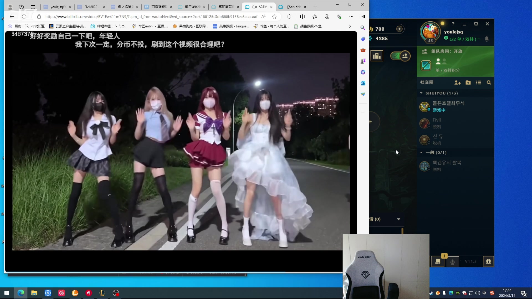Viewport: 532px width, 299px height.
Task: Collapse the SHUIYOU (1/3) friend group
Action: [422, 93]
